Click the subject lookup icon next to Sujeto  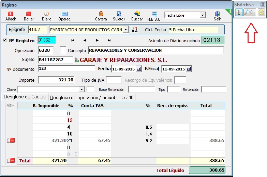pos(77,60)
